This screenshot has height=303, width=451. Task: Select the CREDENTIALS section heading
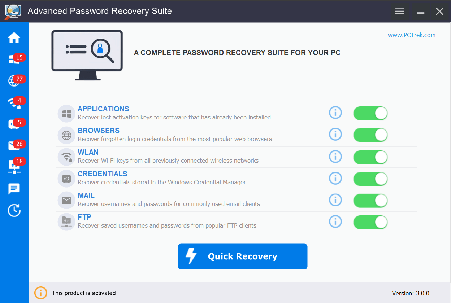click(102, 174)
